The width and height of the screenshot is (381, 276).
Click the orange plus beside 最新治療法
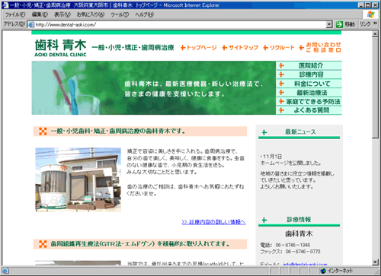click(281, 92)
